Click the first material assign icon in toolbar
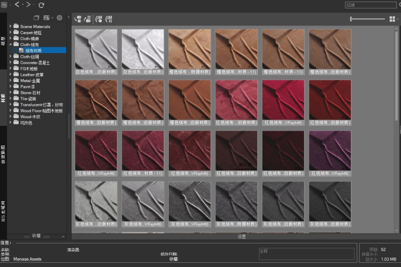 point(78,19)
